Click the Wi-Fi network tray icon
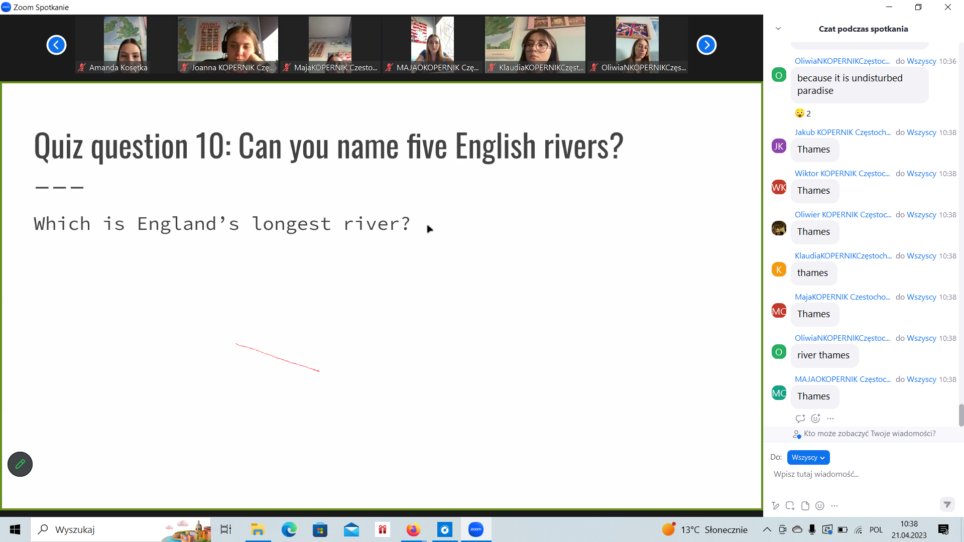 tap(859, 529)
